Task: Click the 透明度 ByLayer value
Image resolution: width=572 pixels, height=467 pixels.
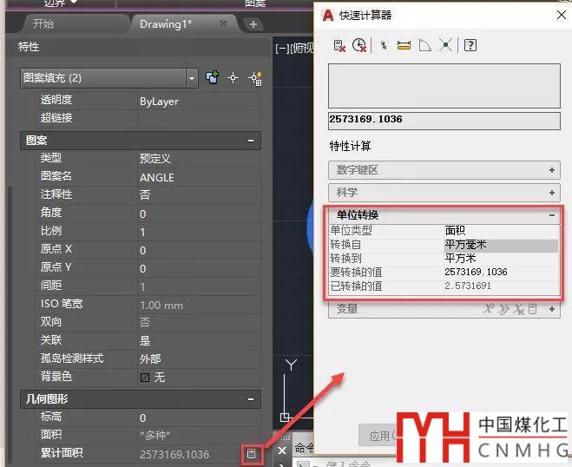Action: tap(199, 102)
